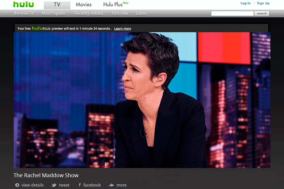
Task: Click the video player area
Action: tap(142, 100)
